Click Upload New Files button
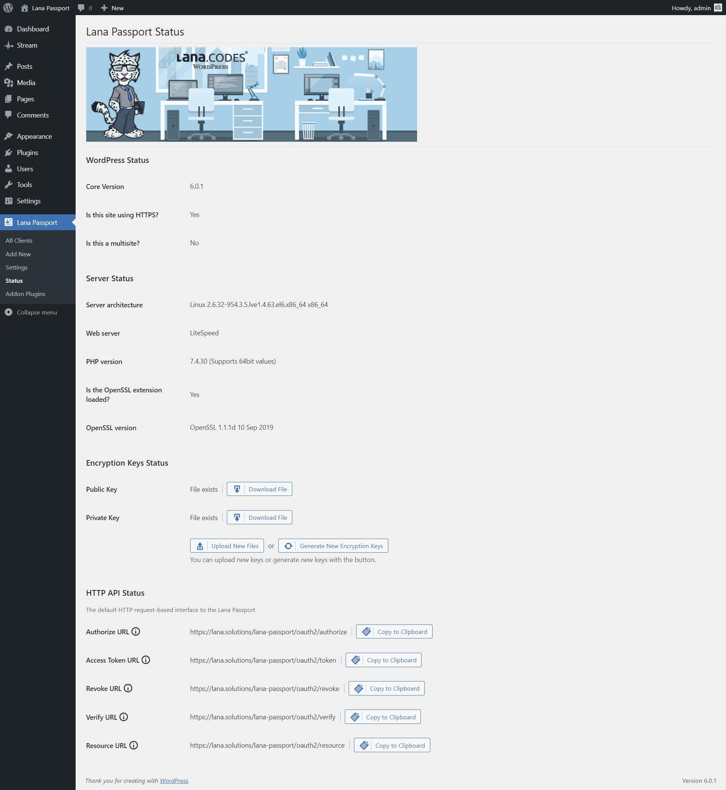The image size is (726, 790). coord(226,545)
